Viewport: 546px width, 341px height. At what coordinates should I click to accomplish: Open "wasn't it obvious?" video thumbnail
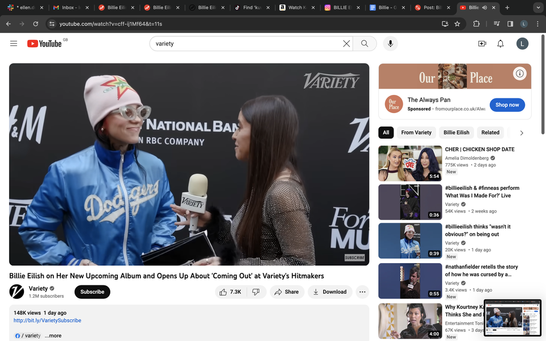click(x=410, y=240)
